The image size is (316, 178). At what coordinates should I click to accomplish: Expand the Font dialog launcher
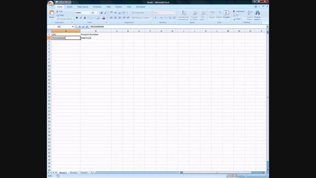(106, 23)
